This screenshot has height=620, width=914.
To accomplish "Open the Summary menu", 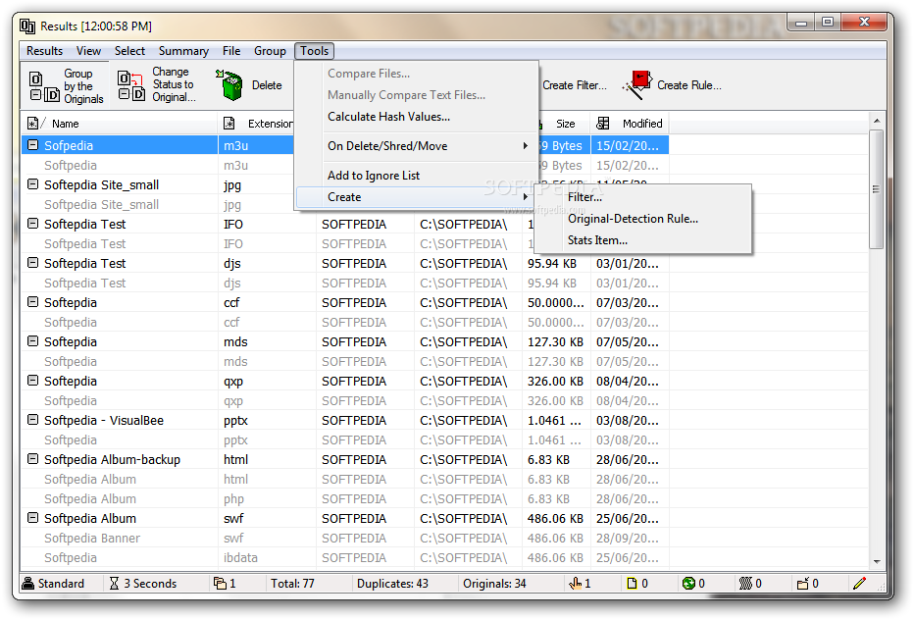I will point(183,51).
